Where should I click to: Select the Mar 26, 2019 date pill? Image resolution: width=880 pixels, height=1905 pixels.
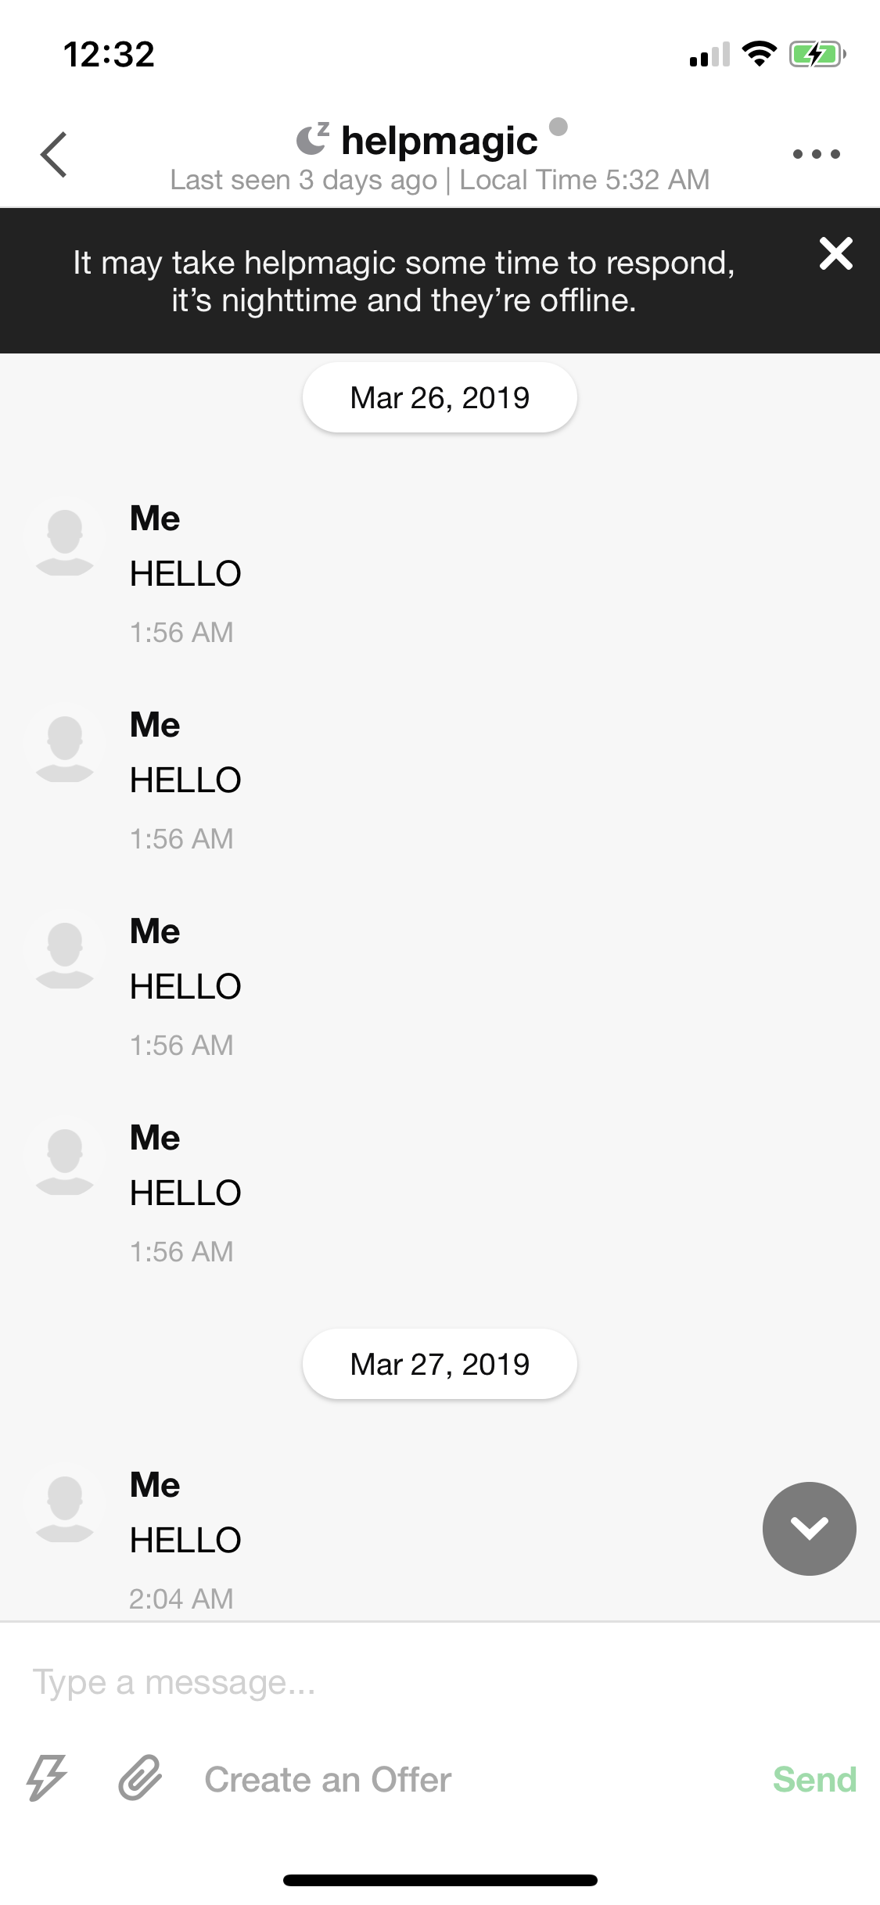point(440,397)
